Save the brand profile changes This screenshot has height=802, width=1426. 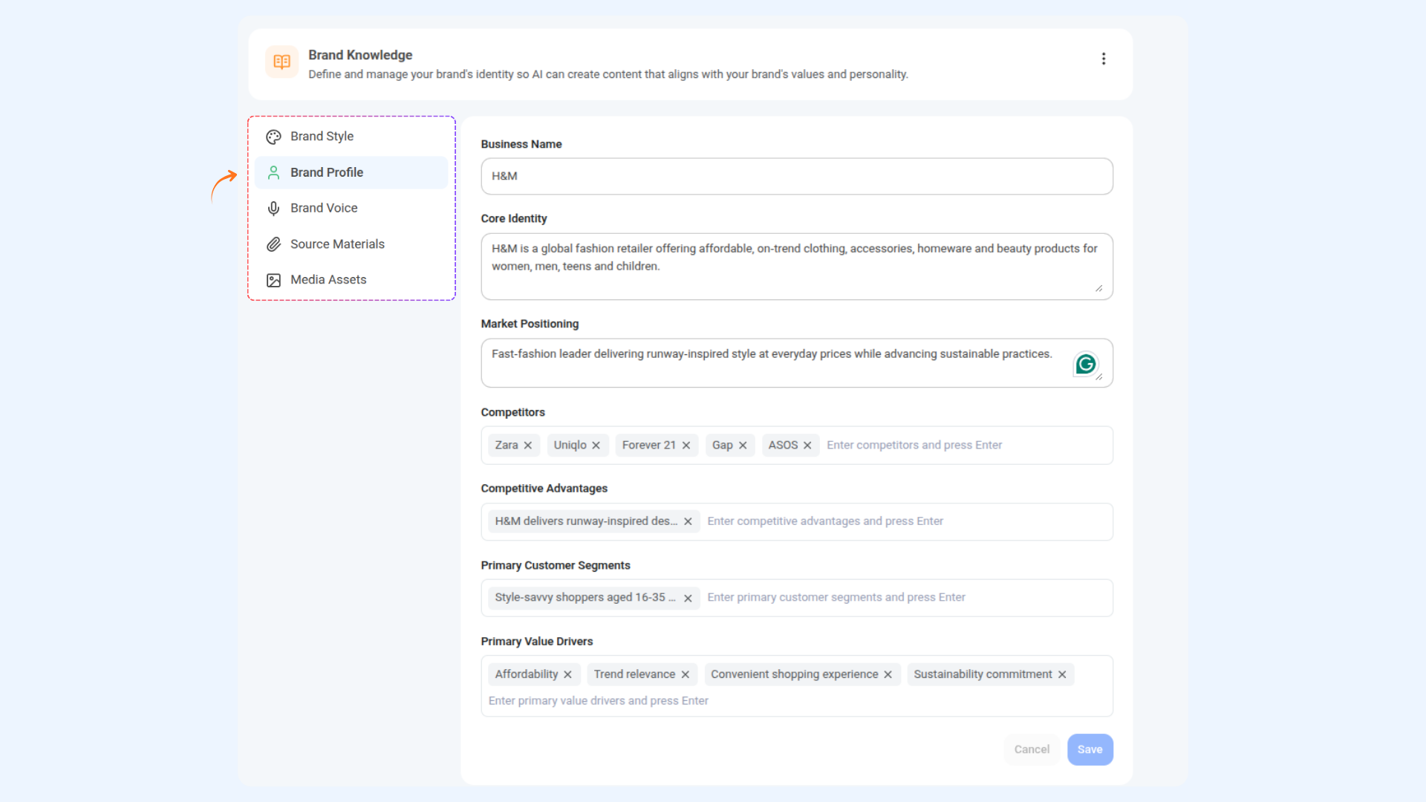pyautogui.click(x=1090, y=749)
